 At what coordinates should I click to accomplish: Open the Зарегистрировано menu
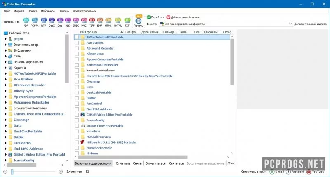[x=84, y=11]
